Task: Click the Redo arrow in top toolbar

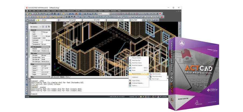Action: pyautogui.click(x=73, y=14)
